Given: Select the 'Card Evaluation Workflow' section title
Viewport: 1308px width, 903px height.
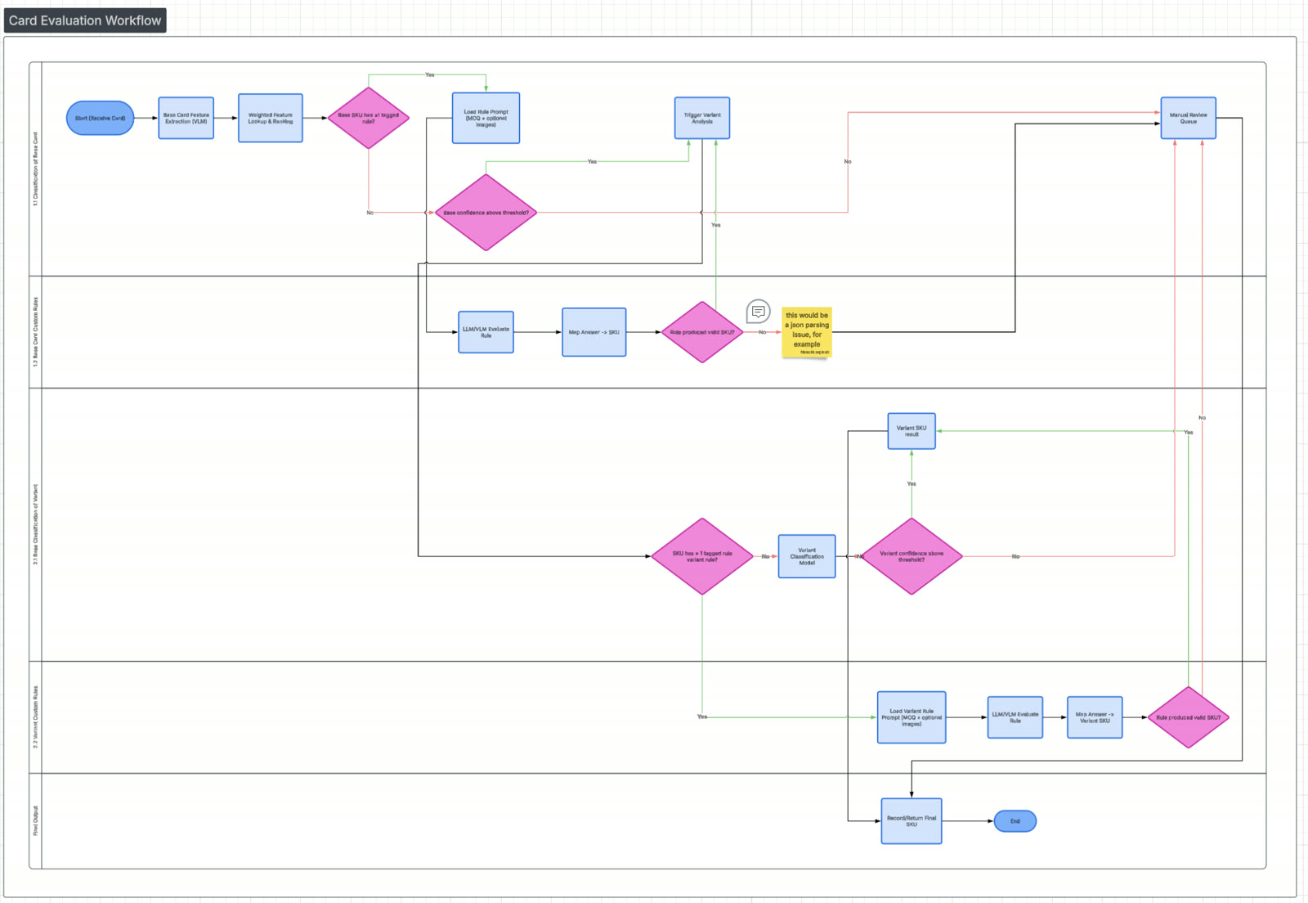Looking at the screenshot, I should click(85, 20).
